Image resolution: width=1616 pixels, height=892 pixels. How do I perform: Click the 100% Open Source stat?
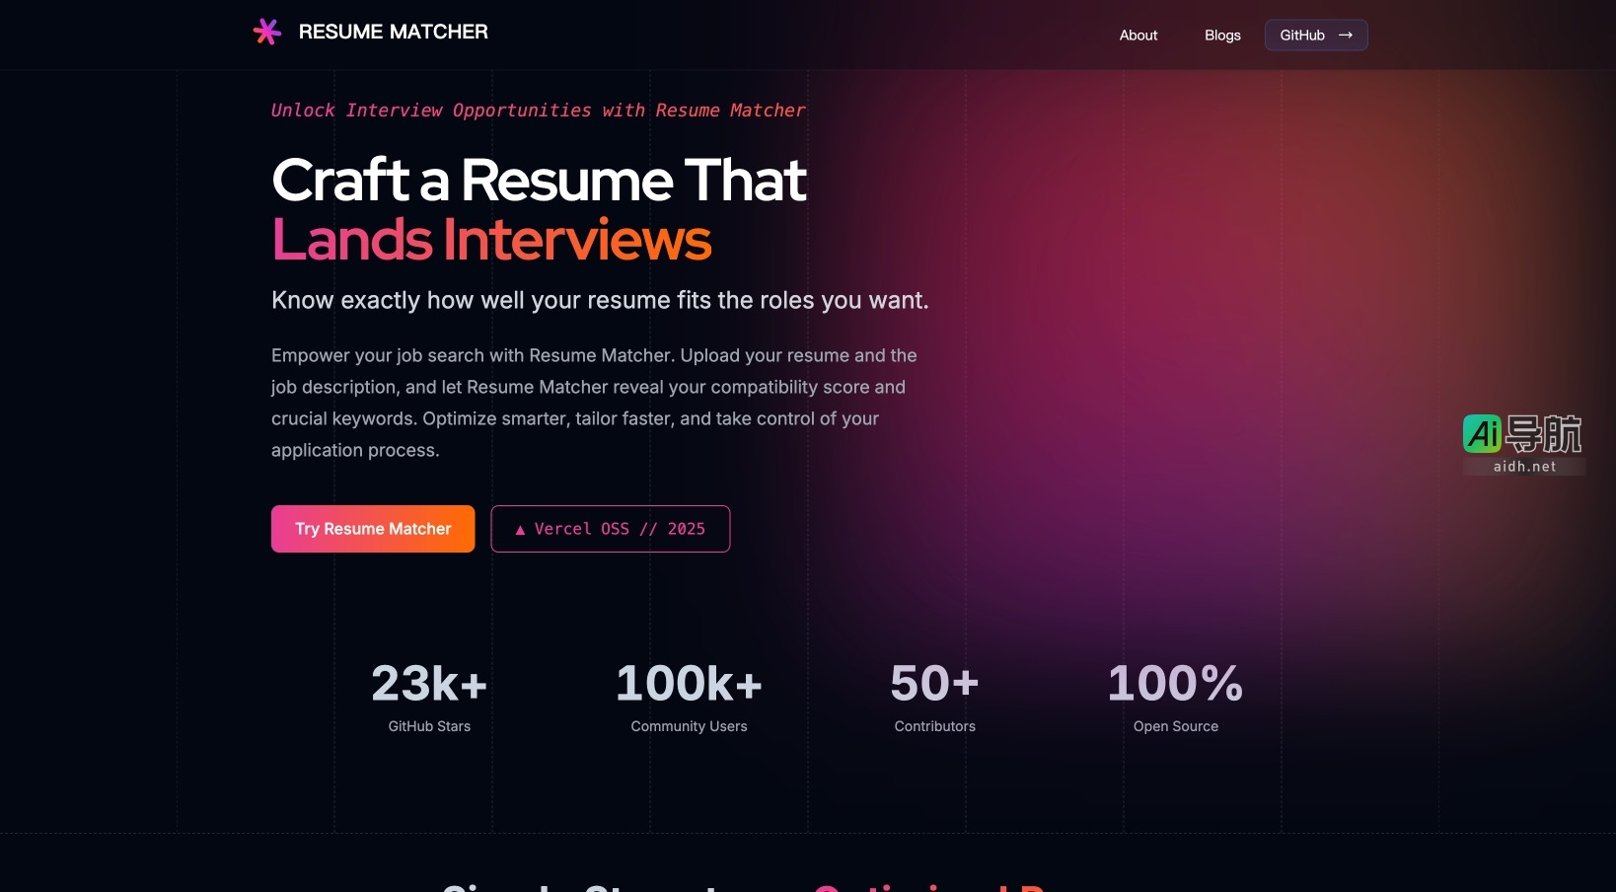(1174, 696)
